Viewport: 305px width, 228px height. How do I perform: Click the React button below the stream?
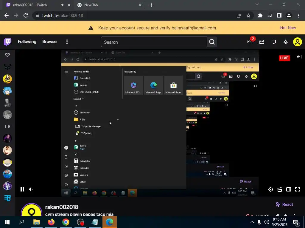(284, 204)
